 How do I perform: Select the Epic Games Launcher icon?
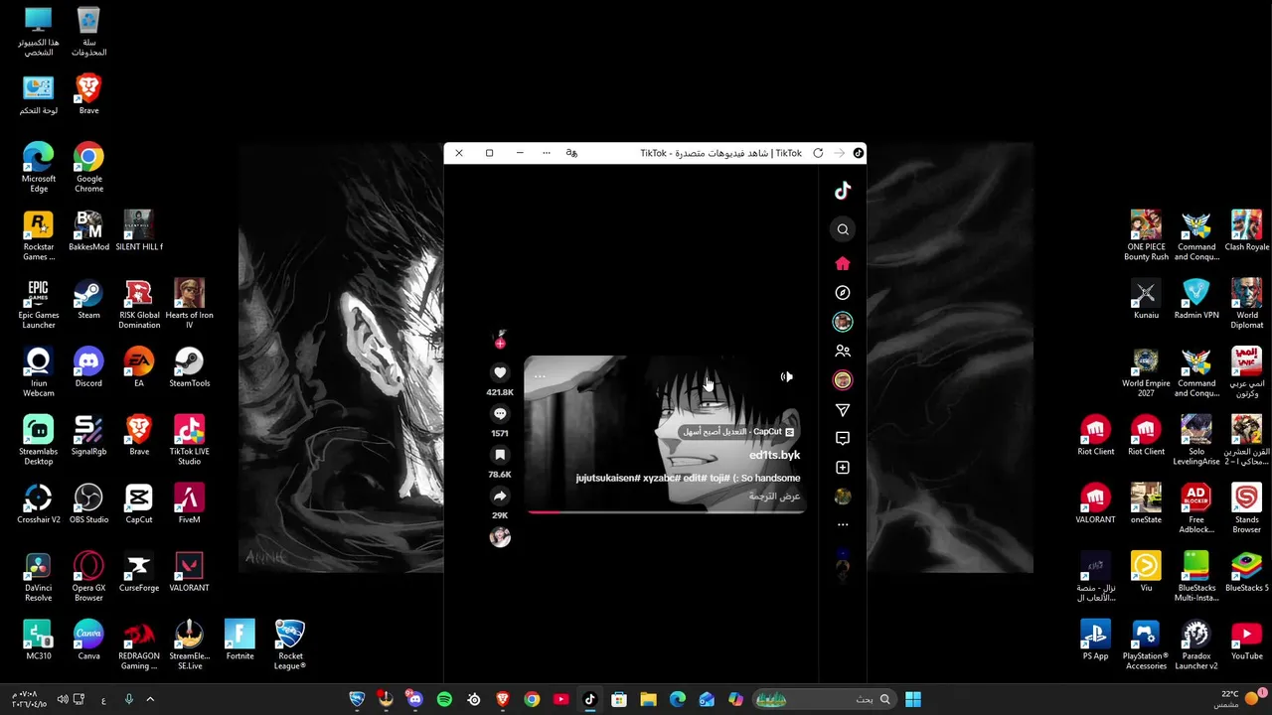tap(38, 305)
